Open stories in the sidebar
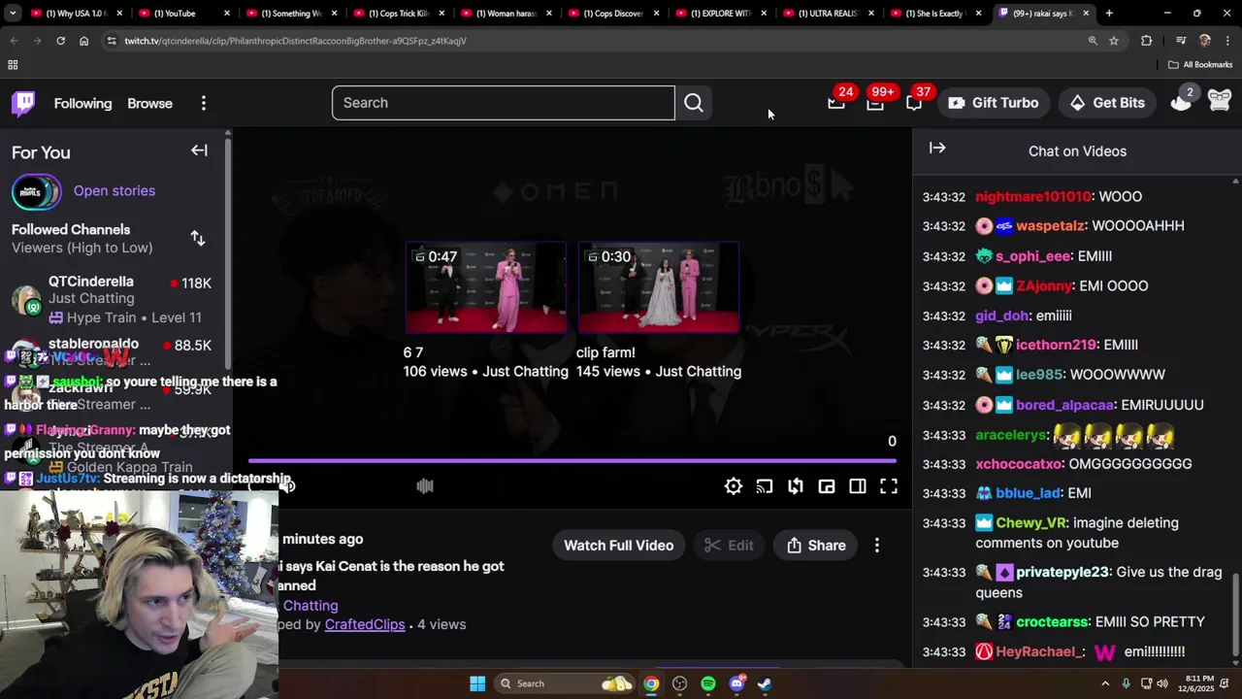 point(114,190)
